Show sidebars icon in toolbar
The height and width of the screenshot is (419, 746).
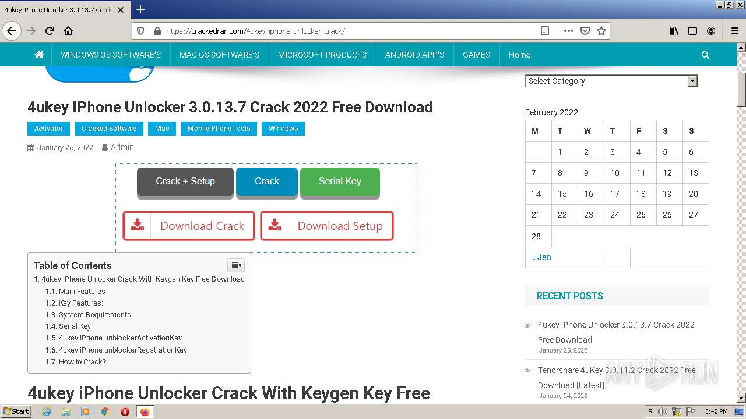click(x=692, y=31)
